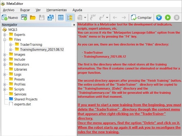Start debugging on history data icon
The image size is (182, 136).
pyautogui.click(x=159, y=18)
